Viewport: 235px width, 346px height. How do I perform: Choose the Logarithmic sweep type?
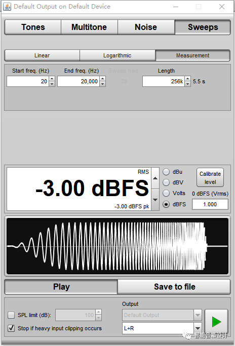117,55
